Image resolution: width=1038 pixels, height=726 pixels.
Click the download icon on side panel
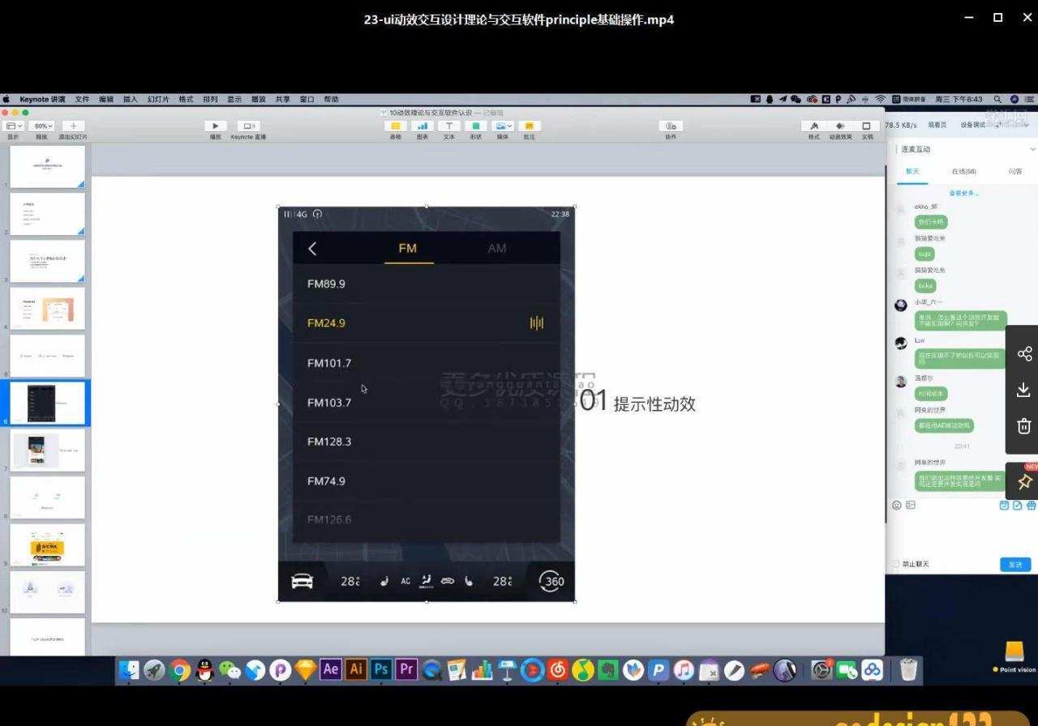point(1024,390)
